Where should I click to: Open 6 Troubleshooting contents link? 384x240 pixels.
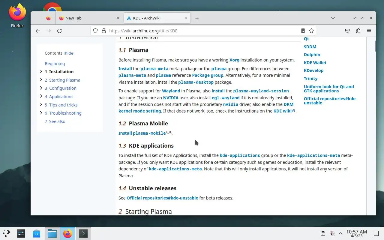[63, 113]
